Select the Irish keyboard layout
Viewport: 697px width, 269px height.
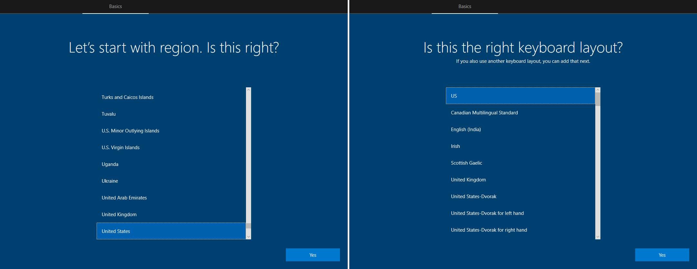521,146
